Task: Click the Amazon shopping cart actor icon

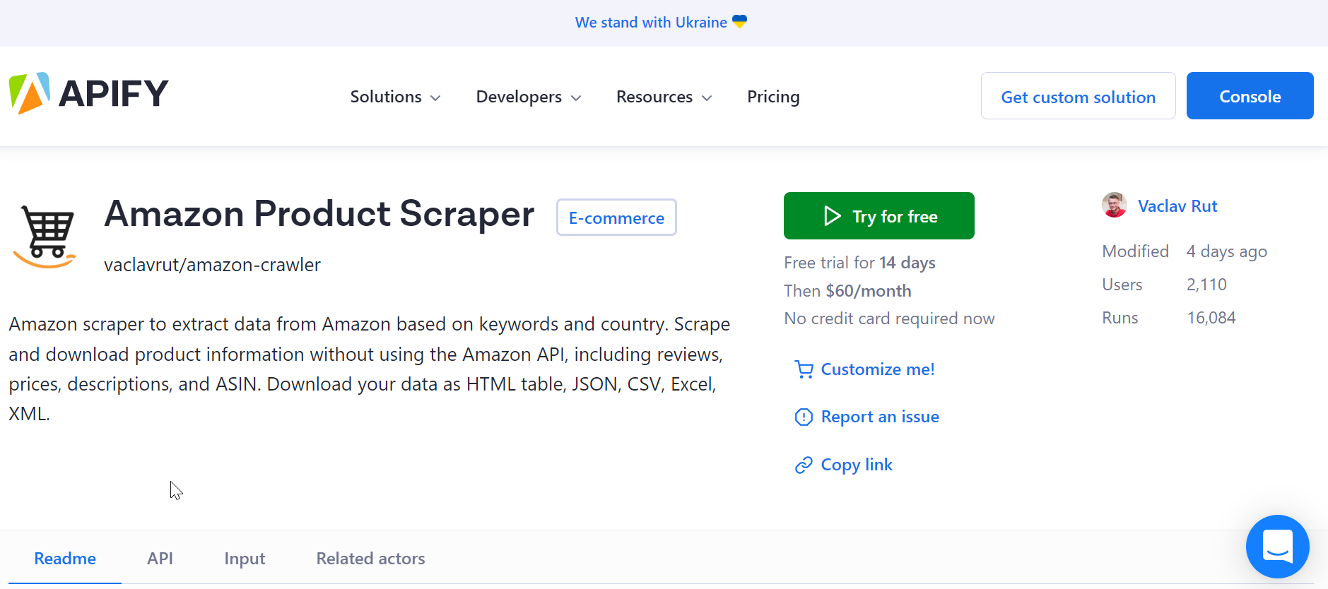Action: 45,236
